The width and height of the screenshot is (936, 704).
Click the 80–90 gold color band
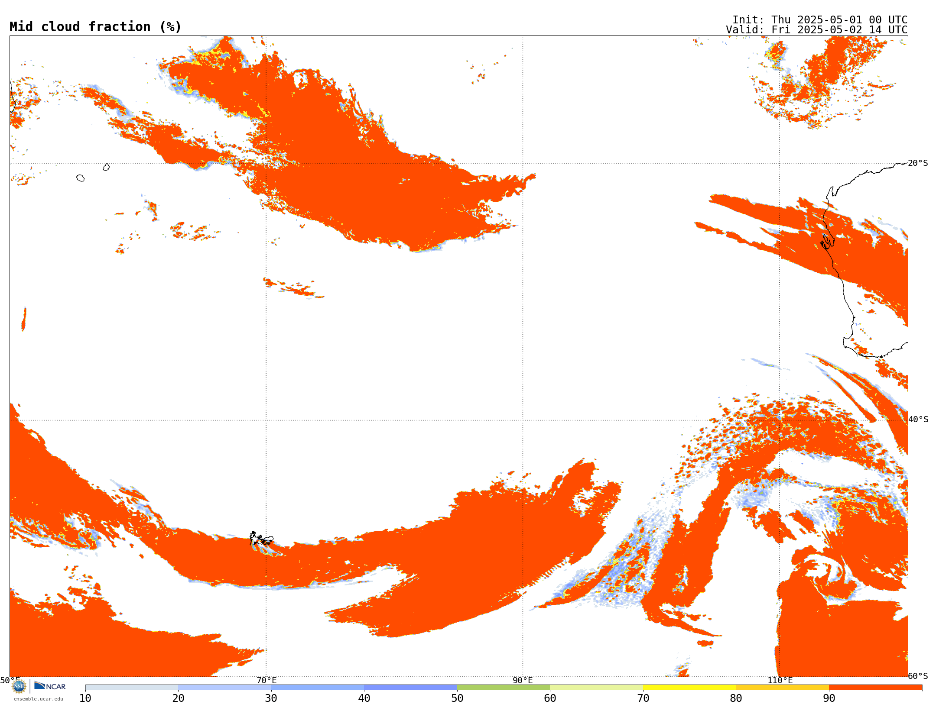pos(783,688)
